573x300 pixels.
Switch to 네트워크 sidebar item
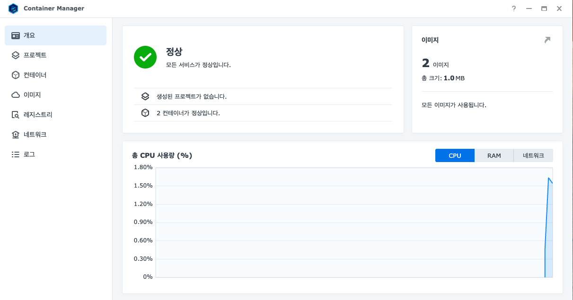coord(55,135)
